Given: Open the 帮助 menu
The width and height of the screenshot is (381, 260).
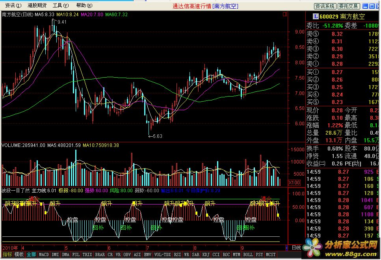Looking at the screenshot, I should 84,6.
